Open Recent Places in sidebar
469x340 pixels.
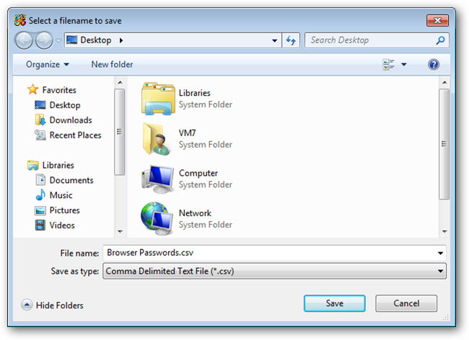pos(75,135)
